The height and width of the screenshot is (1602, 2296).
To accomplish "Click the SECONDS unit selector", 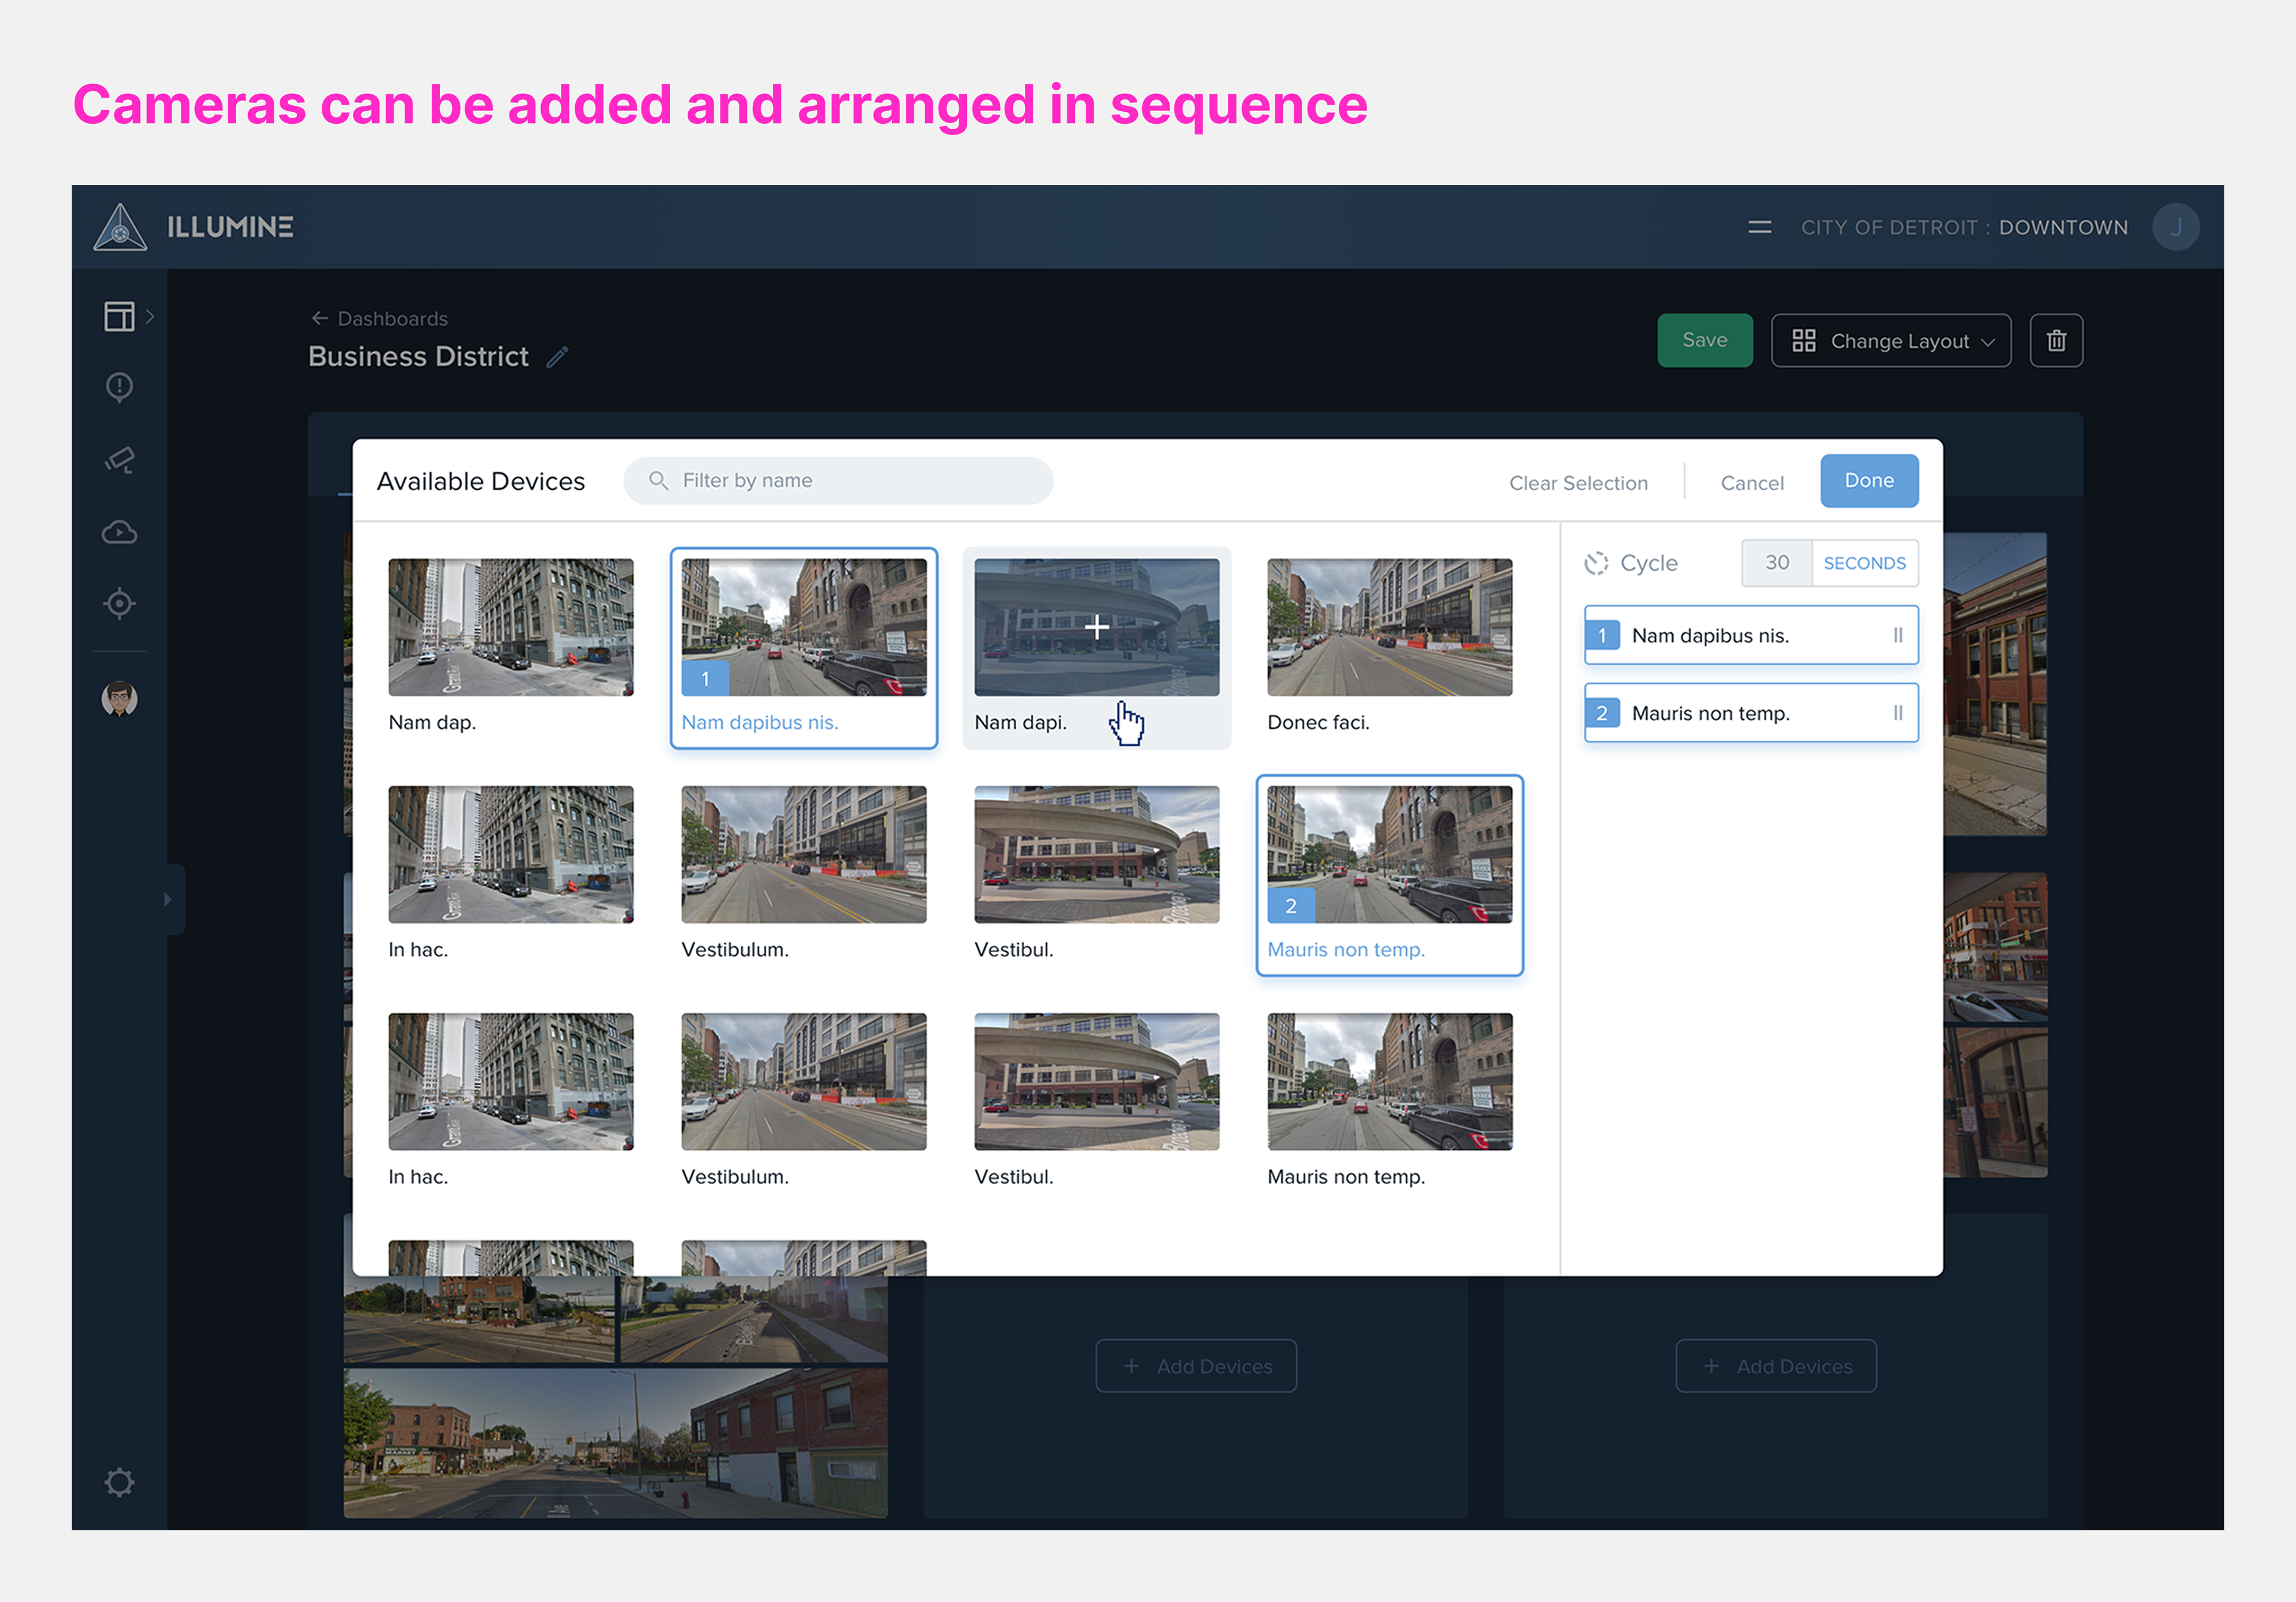I will (x=1864, y=563).
